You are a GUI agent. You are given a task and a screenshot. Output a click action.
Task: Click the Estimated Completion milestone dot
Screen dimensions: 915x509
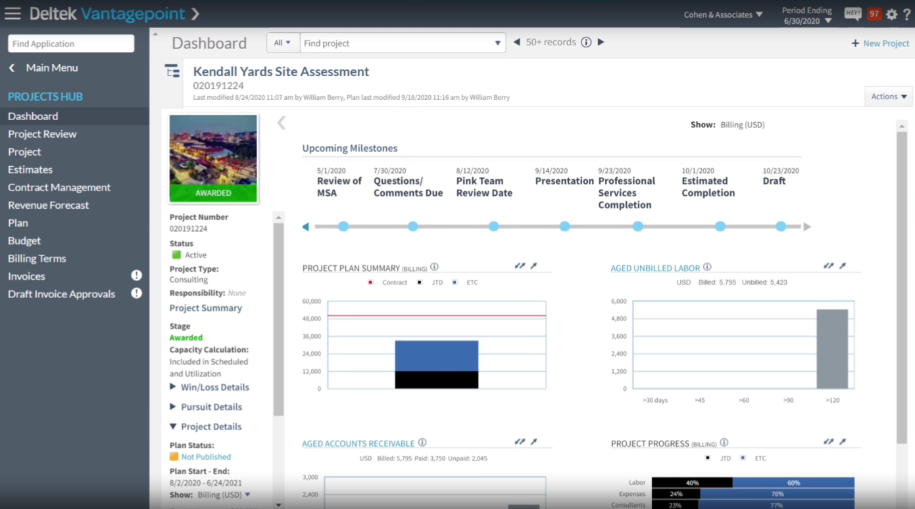[720, 227]
